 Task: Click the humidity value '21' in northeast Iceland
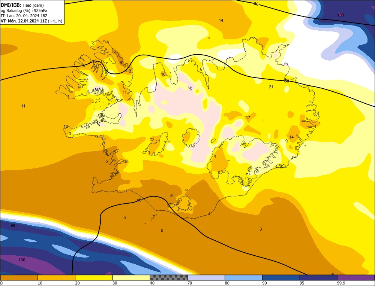tap(271, 87)
